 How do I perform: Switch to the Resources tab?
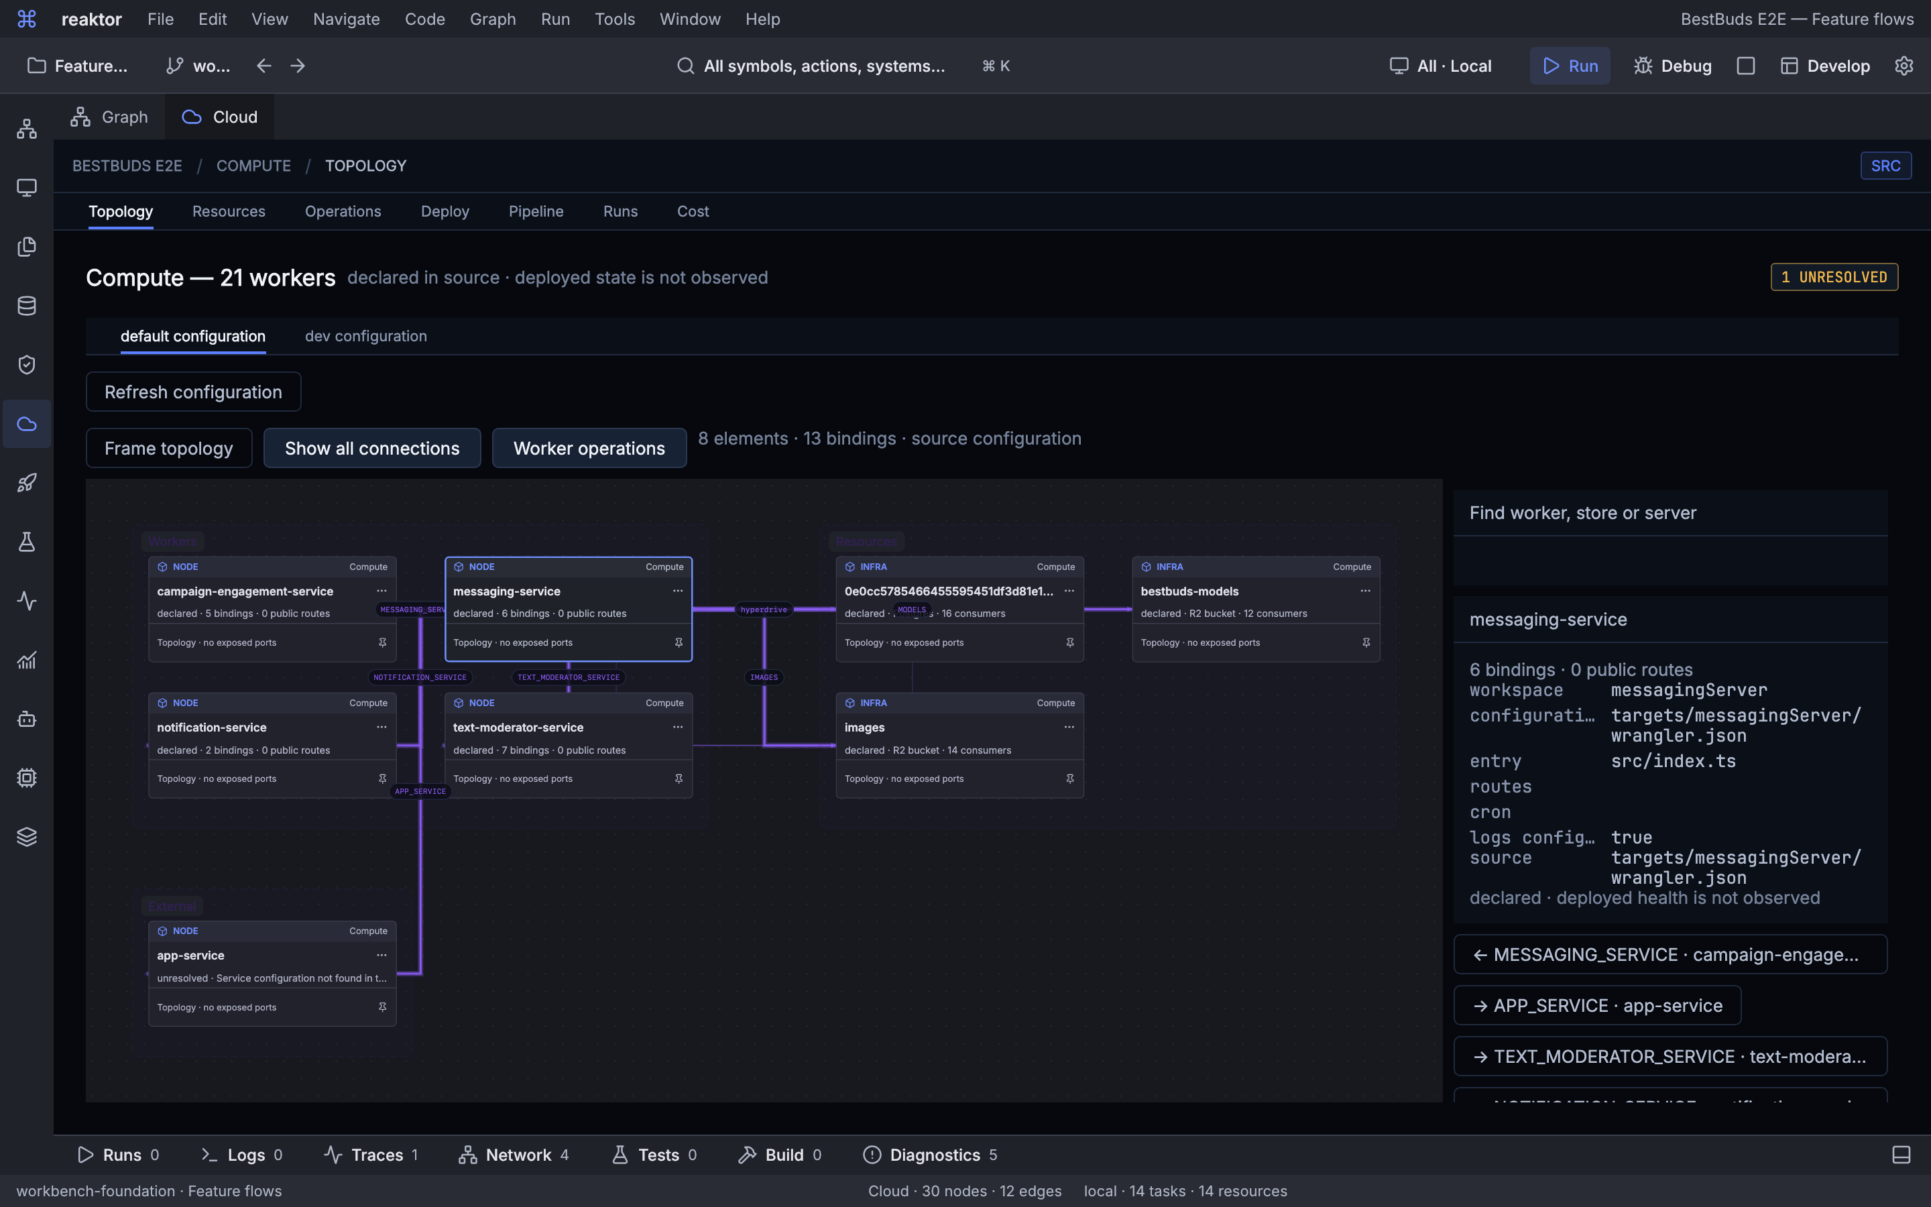[228, 211]
